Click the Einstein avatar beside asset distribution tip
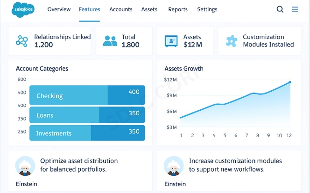 (x=24, y=166)
